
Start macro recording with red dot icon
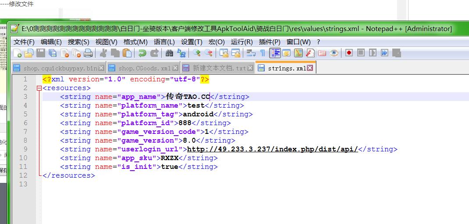point(349,53)
